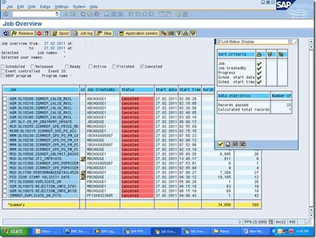Screen dimensions: 316x238
Task: Click the Find binoculars icon in List Status dialog
Action: [235, 144]
